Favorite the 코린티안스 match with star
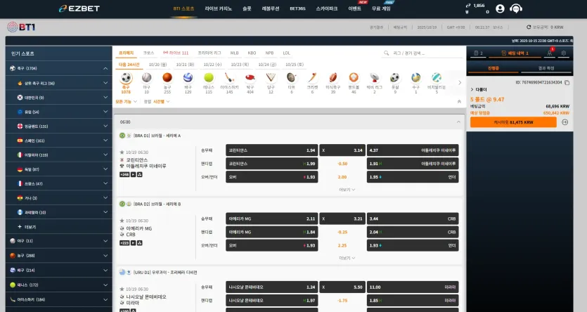This screenshot has width=587, height=312. click(122, 152)
